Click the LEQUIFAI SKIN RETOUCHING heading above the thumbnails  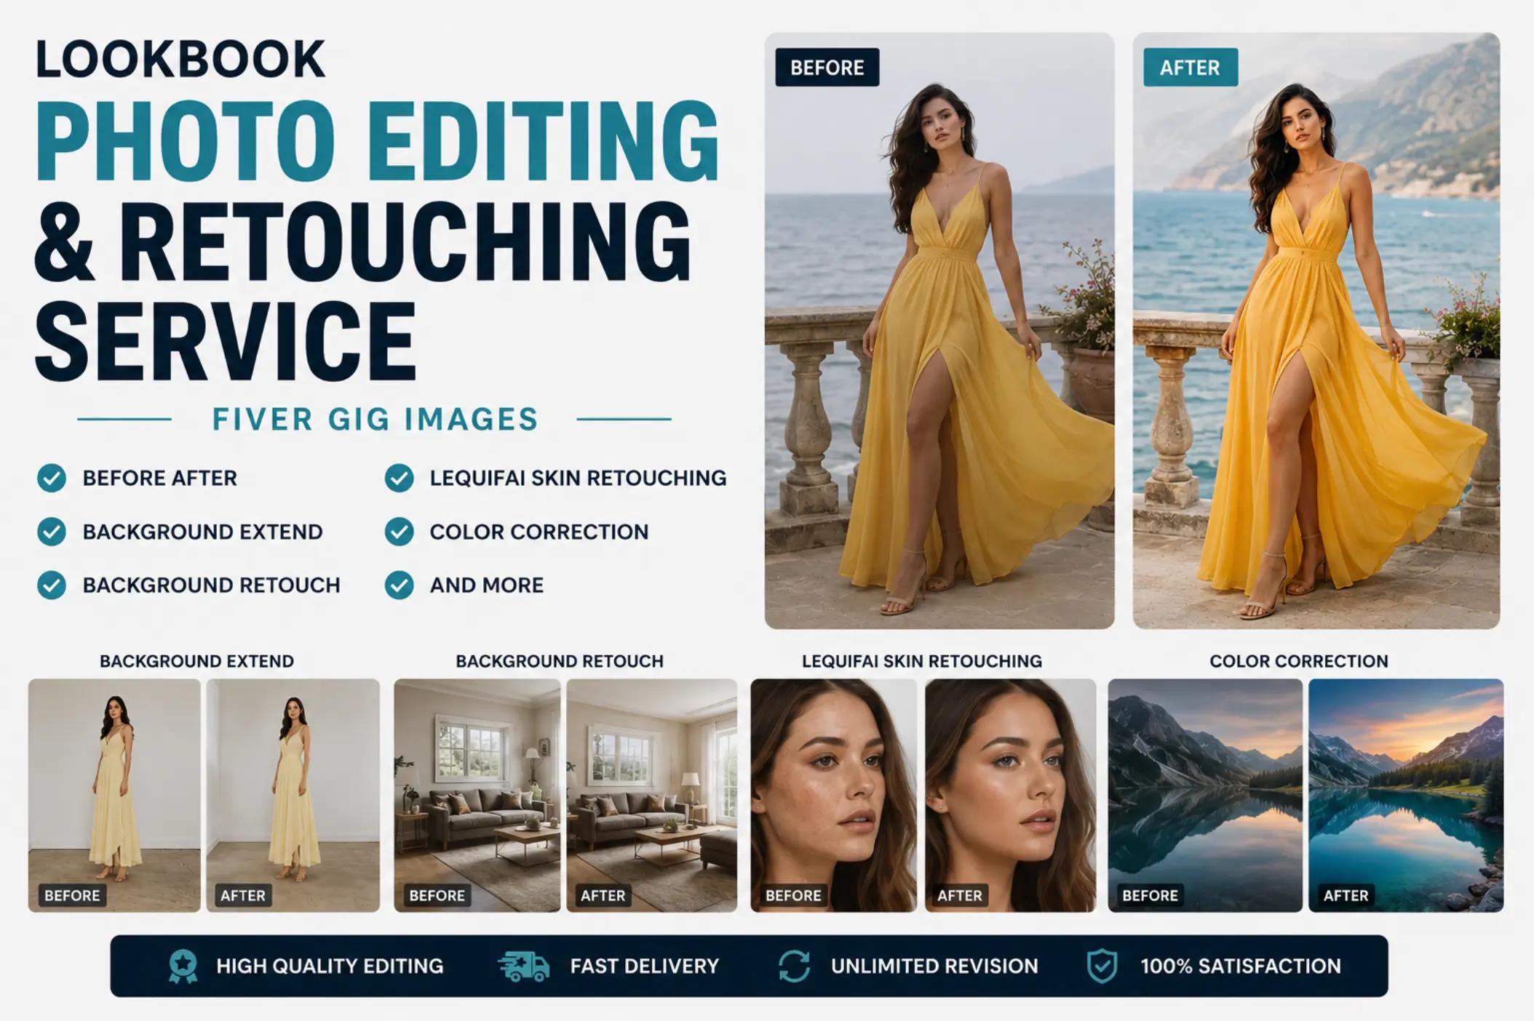(921, 661)
